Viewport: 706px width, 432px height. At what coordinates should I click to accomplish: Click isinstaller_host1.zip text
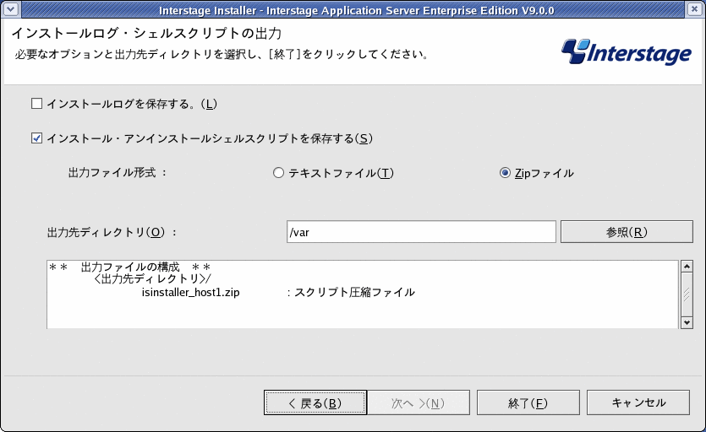tap(190, 293)
